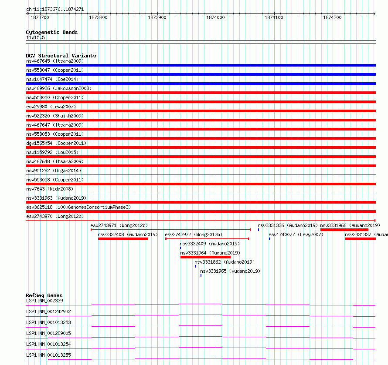The height and width of the screenshot is (365, 388).
Task: Open the esv2743972 (Wong2012b) label
Action: pyautogui.click(x=194, y=234)
